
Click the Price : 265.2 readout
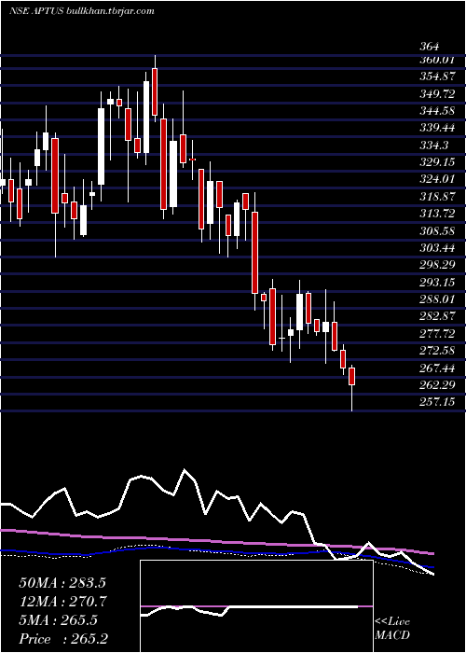tap(63, 639)
